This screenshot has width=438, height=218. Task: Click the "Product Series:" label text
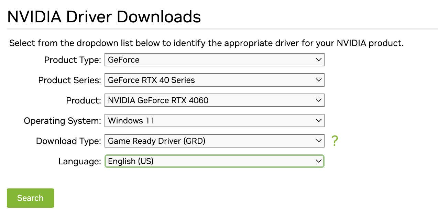(x=70, y=80)
